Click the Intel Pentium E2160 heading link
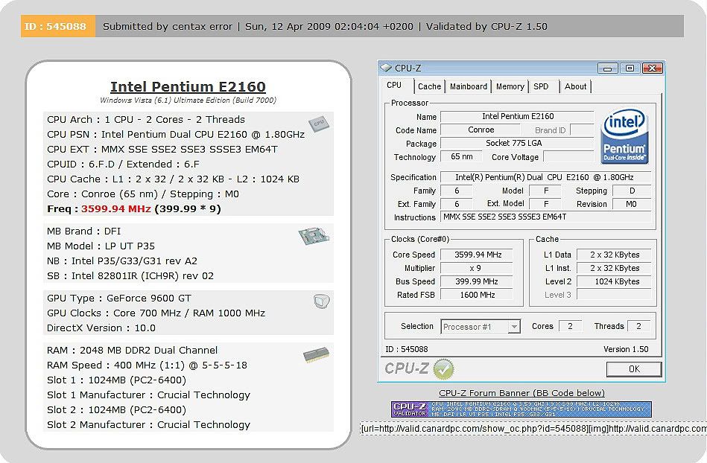The image size is (707, 463). click(188, 86)
